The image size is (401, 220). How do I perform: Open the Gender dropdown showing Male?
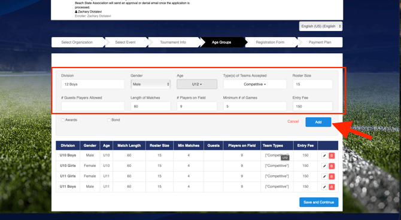pos(151,84)
